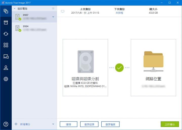Maximize the Acronis True Image window
The height and width of the screenshot is (130, 182).
click(x=170, y=3)
